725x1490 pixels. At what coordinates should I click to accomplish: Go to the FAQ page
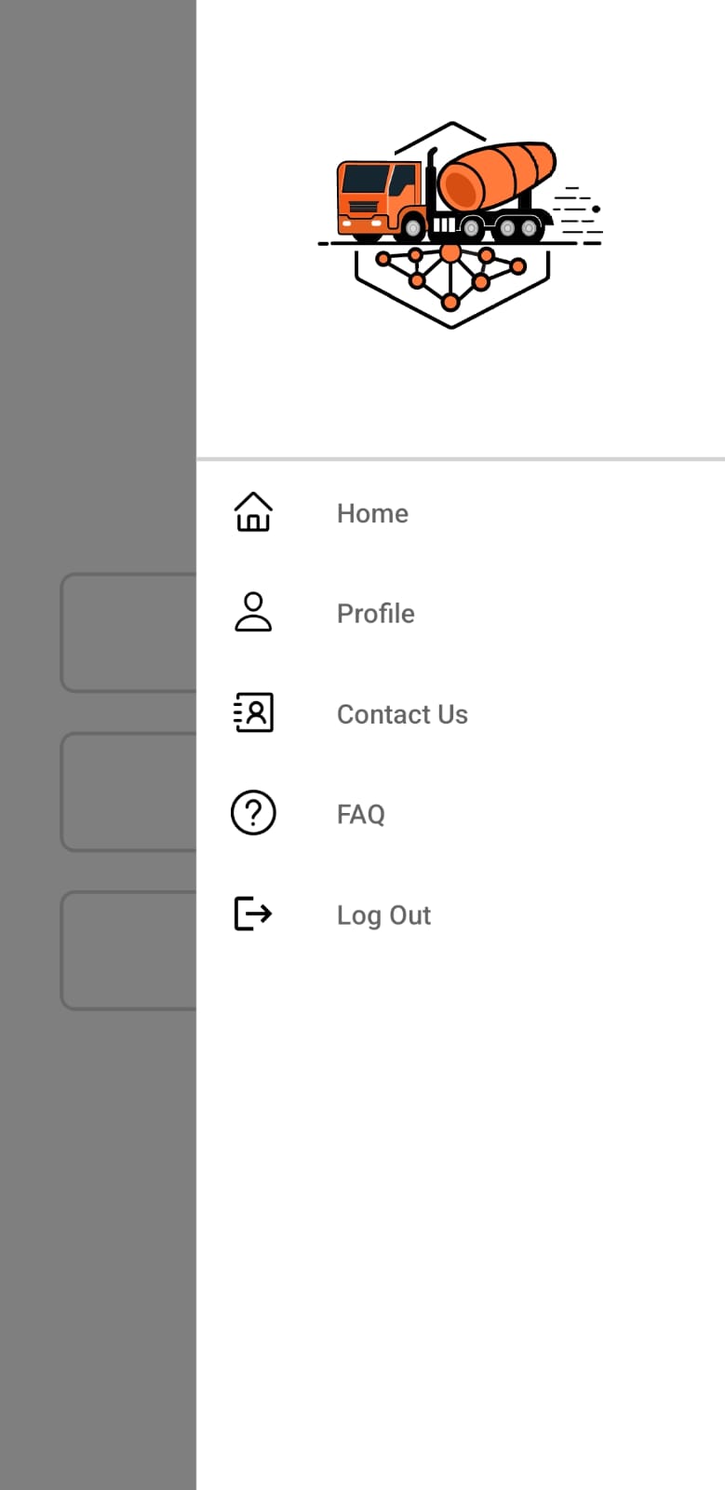(x=461, y=814)
